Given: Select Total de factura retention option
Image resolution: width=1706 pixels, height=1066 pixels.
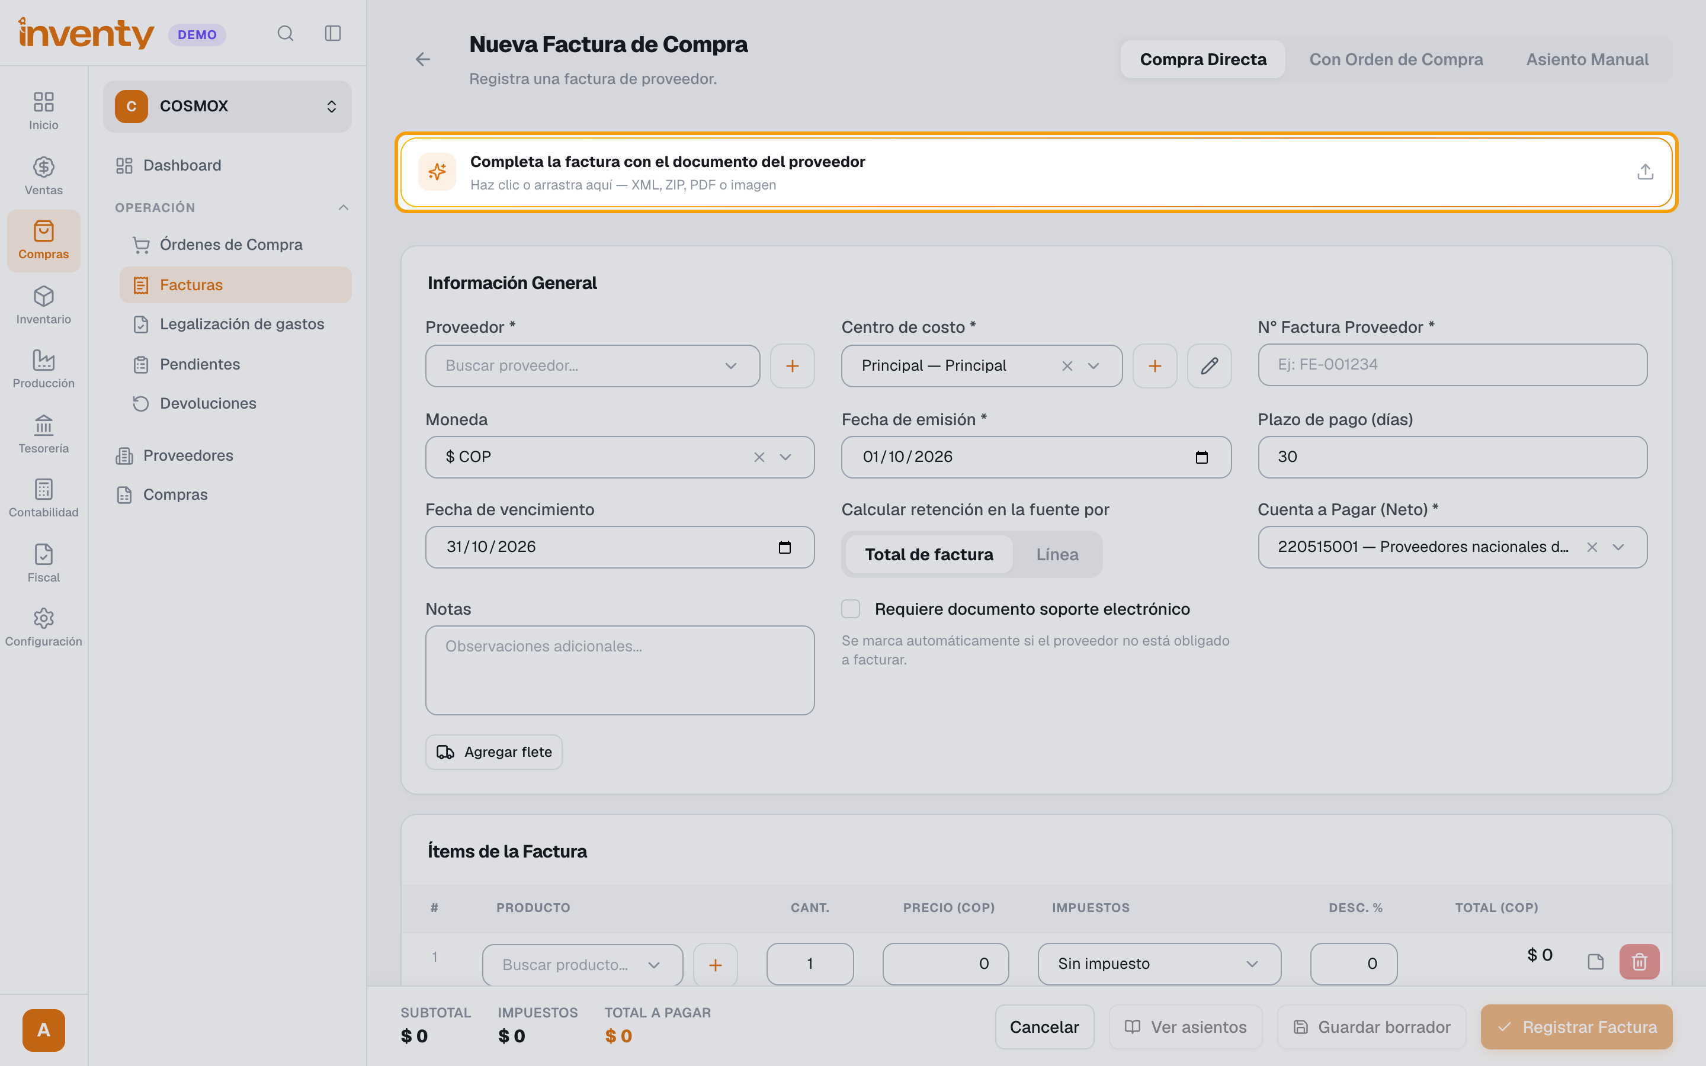Looking at the screenshot, I should coord(929,554).
